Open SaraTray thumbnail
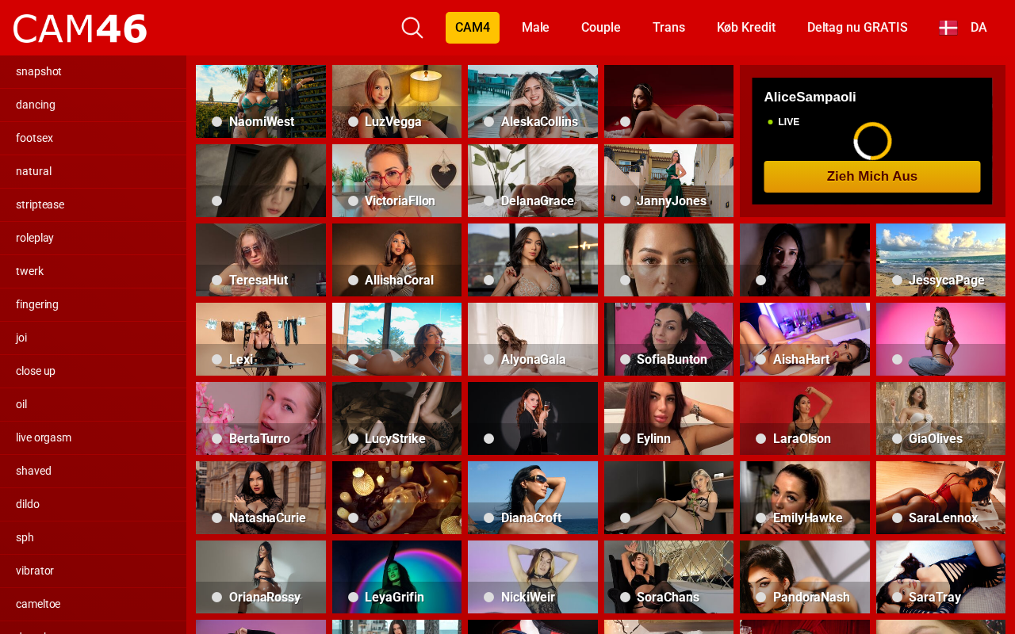Image resolution: width=1015 pixels, height=634 pixels. pos(940,577)
